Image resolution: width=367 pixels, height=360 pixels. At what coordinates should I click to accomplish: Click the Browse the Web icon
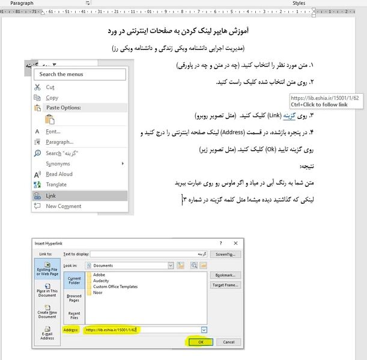(x=194, y=266)
